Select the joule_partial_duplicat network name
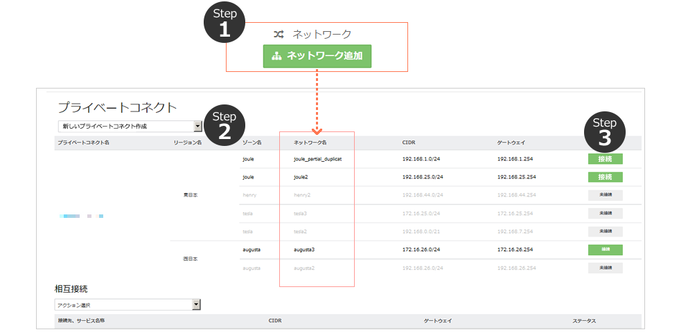The image size is (679, 332). pos(318,158)
